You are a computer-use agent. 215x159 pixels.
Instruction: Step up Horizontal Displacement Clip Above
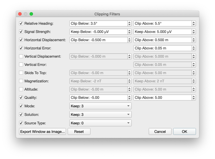(x=194, y=39)
